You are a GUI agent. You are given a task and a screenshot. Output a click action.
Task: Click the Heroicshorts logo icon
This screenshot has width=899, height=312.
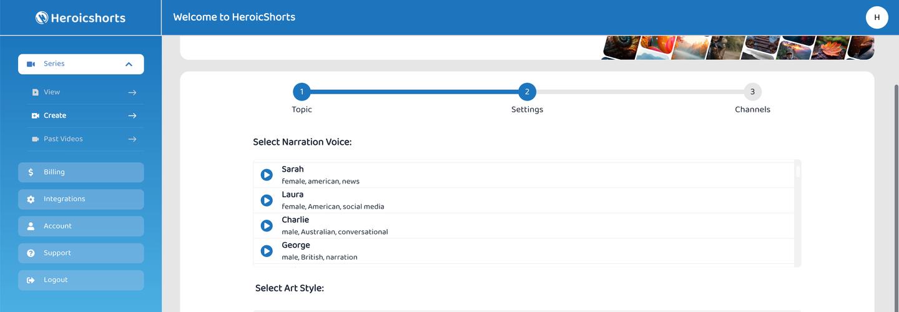[42, 17]
